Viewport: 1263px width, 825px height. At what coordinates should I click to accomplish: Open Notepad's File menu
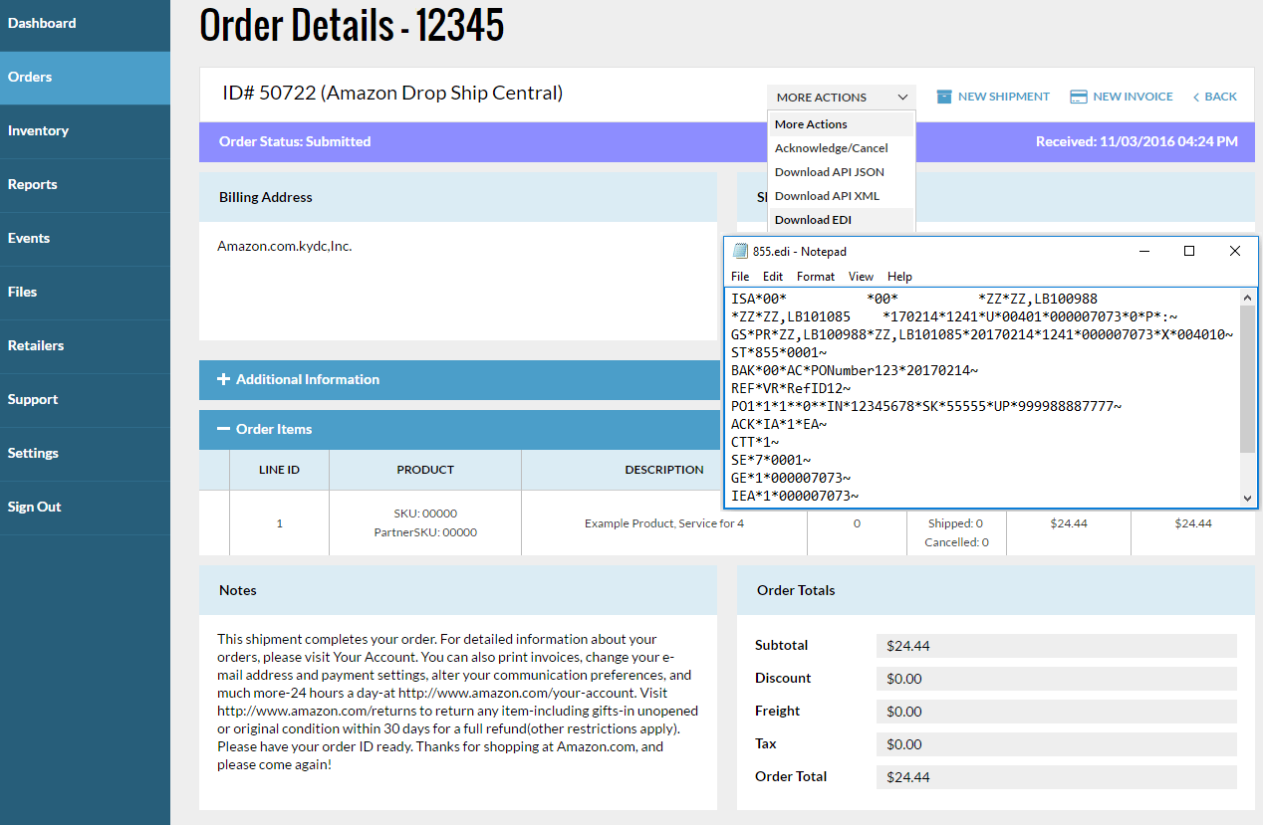(740, 277)
